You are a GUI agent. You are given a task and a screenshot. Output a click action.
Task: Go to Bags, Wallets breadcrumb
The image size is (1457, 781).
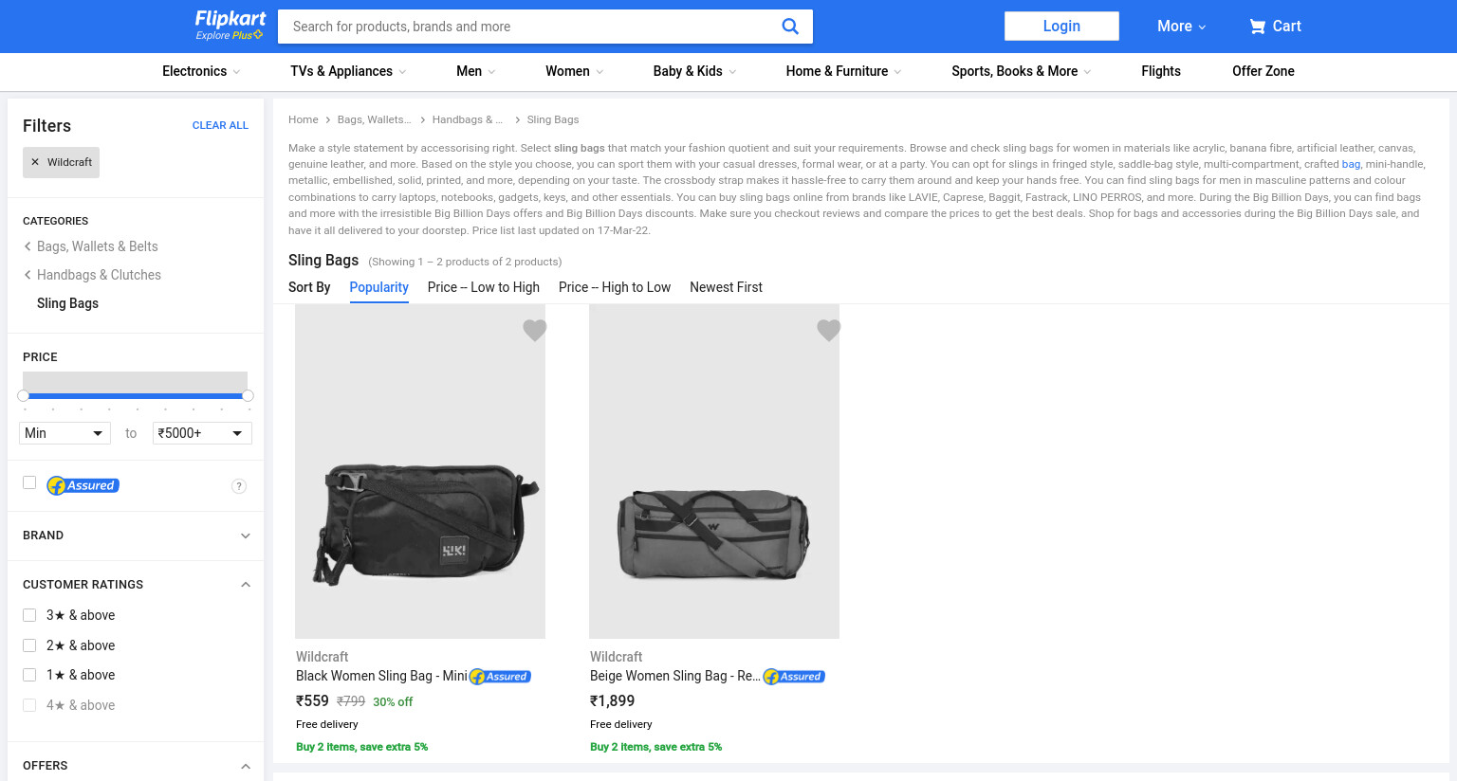(375, 119)
